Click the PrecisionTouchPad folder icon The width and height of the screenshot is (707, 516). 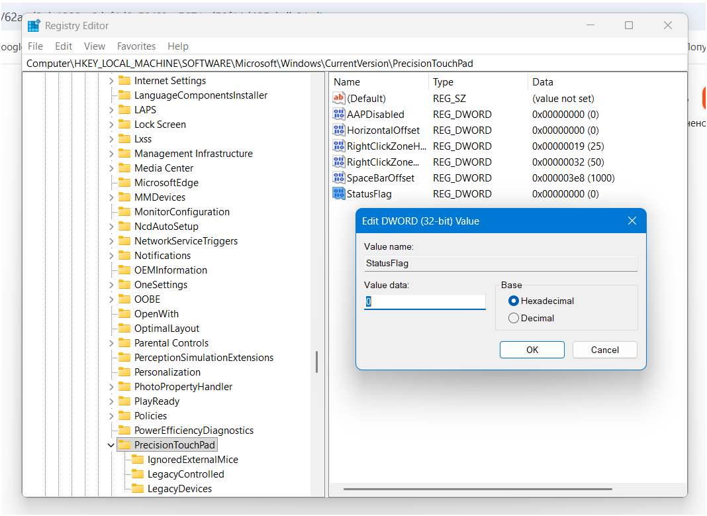(124, 444)
